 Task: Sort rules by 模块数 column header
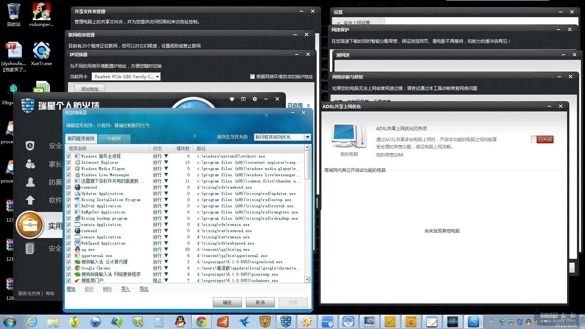click(183, 148)
